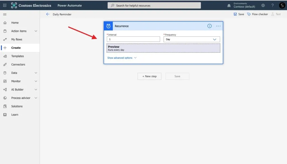287x164 pixels.
Task: Open the Recurrence ellipsis menu
Action: (x=218, y=26)
